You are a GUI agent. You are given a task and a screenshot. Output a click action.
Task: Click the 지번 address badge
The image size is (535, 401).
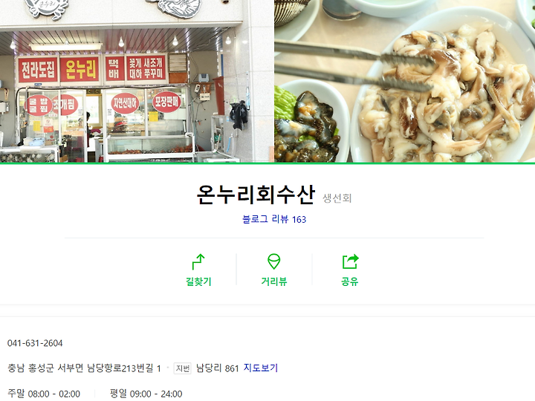click(183, 368)
